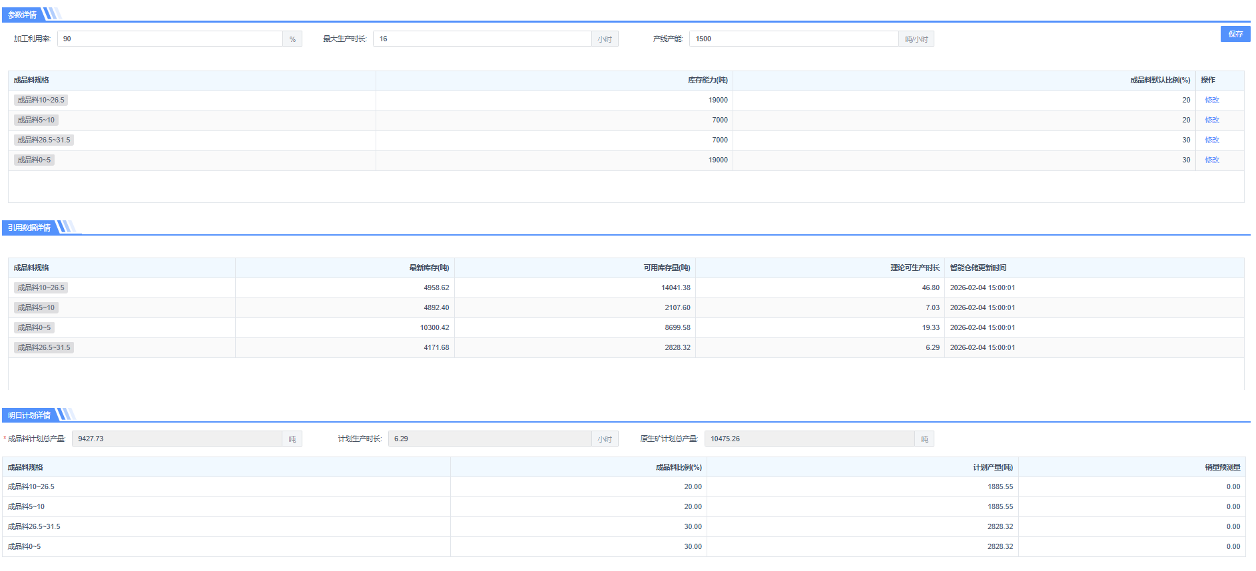The height and width of the screenshot is (571, 1256).
Task: Select the 最新库存 value 4171.68
Action: [x=436, y=348]
